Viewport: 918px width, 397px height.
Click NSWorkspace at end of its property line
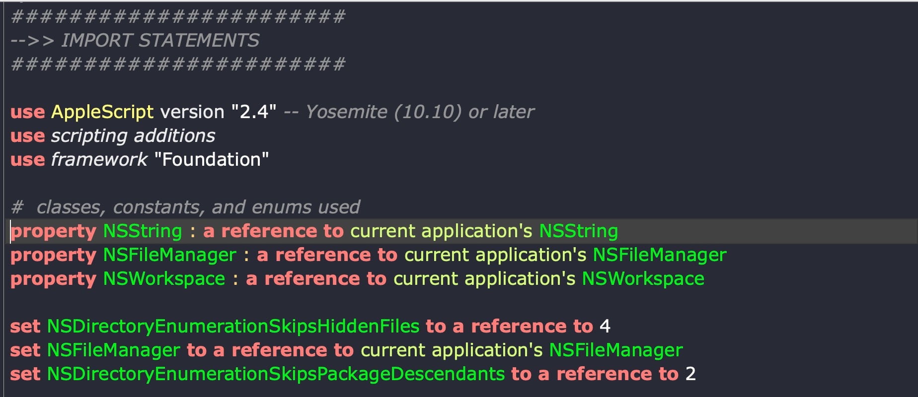pyautogui.click(x=643, y=278)
